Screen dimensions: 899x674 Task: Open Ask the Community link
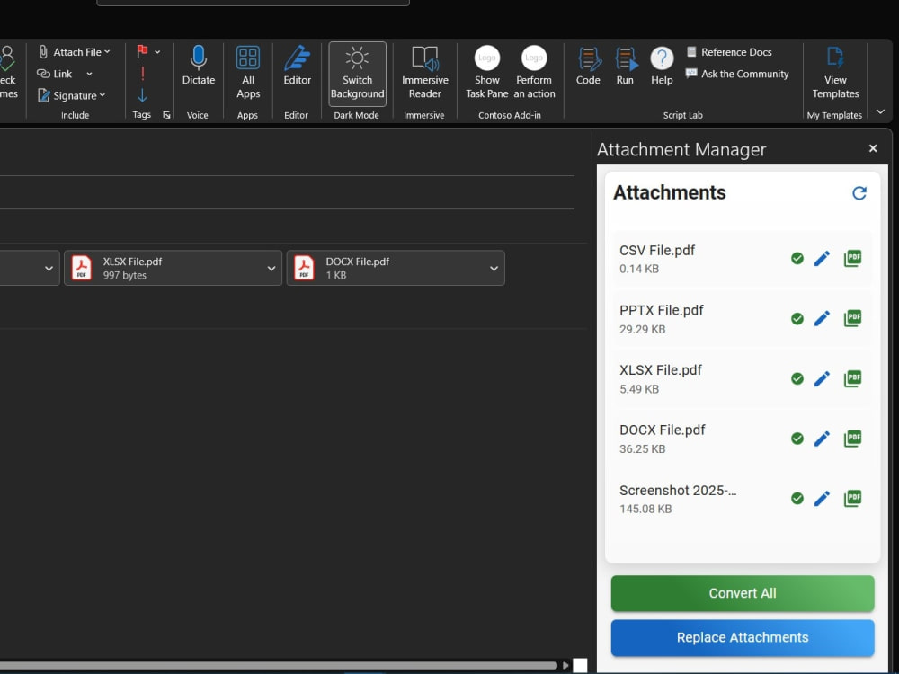click(x=737, y=74)
